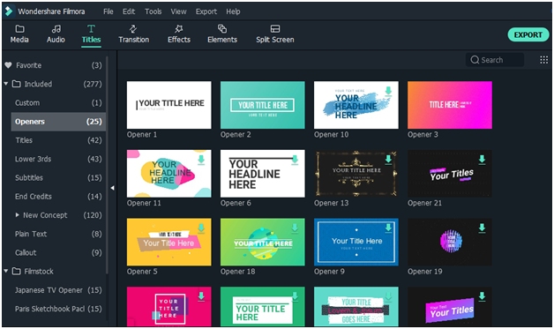This screenshot has height=329, width=554.
Task: Open the Elements tab
Action: point(222,34)
